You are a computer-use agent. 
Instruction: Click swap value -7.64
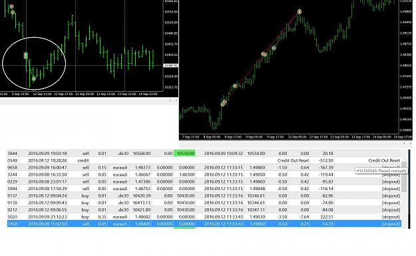pyautogui.click(x=304, y=217)
